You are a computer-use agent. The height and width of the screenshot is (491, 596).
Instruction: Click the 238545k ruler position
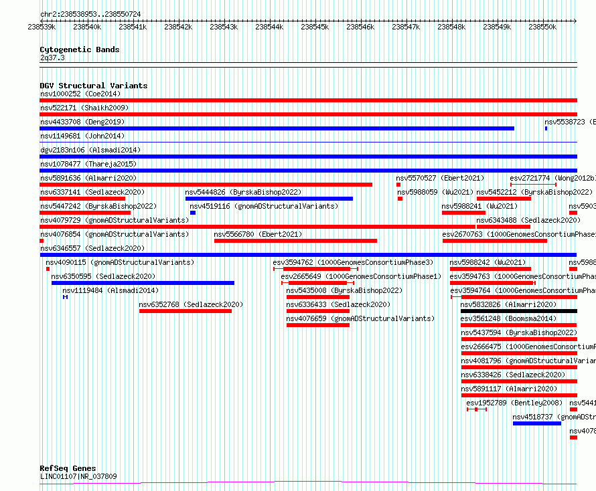315,27
